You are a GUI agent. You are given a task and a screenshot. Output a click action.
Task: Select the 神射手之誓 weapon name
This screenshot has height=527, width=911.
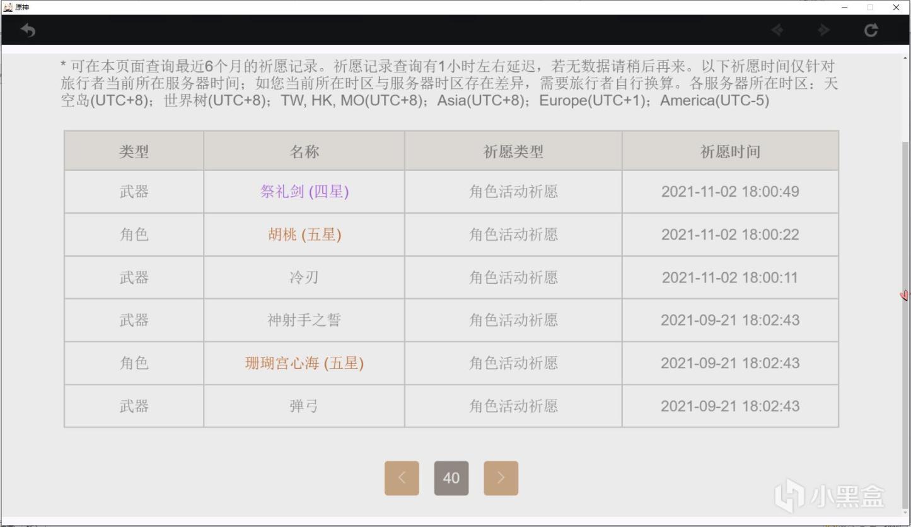(304, 320)
